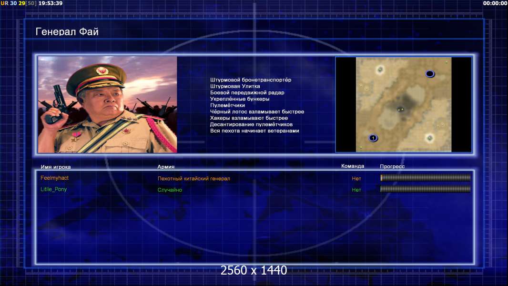Click the dark crater at minimap center
The height and width of the screenshot is (286, 508).
pyautogui.click(x=405, y=103)
